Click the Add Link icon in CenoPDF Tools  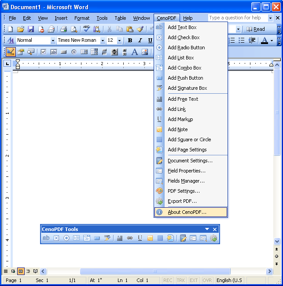(130, 238)
